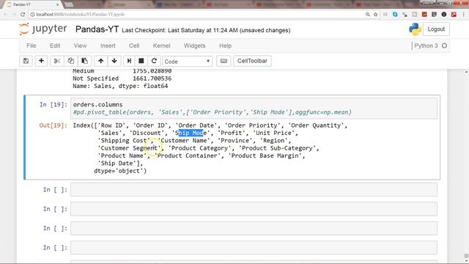Click the CellToolbar button
Viewport: 469px width, 264px height.
click(252, 61)
